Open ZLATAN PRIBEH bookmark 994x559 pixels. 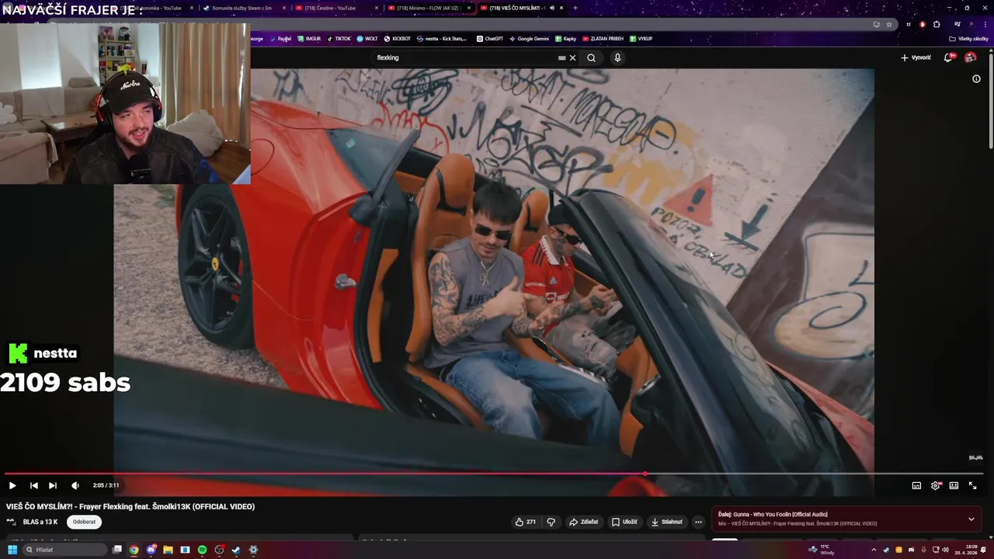point(603,39)
